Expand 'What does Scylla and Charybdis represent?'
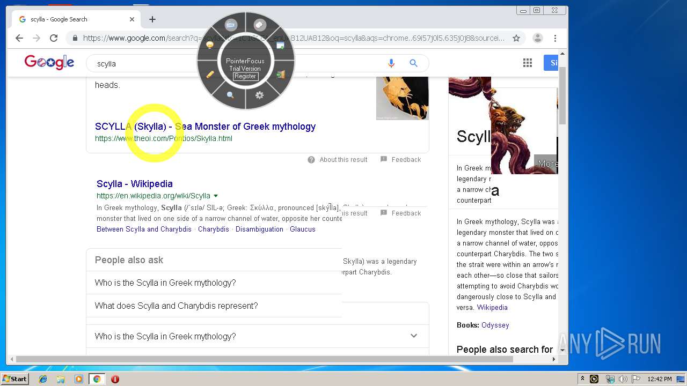 pos(177,306)
